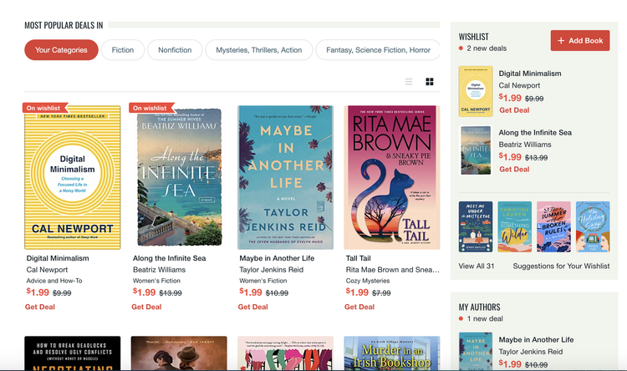Select the Nonfiction category tab
This screenshot has width=627, height=371.
pyautogui.click(x=175, y=50)
